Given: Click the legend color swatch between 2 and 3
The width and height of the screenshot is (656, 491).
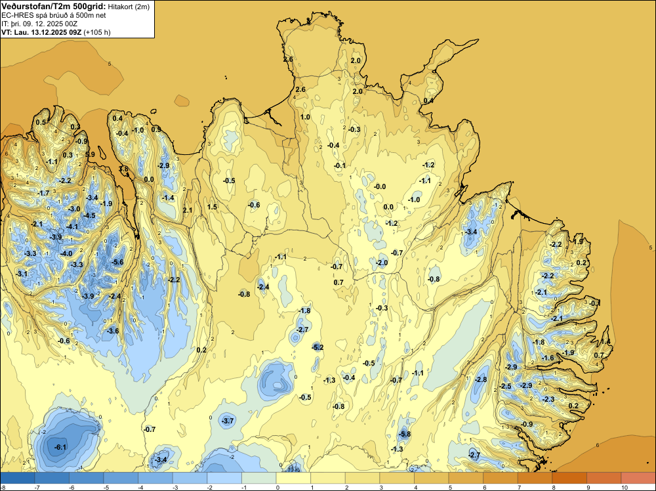Looking at the screenshot, I should [362, 478].
